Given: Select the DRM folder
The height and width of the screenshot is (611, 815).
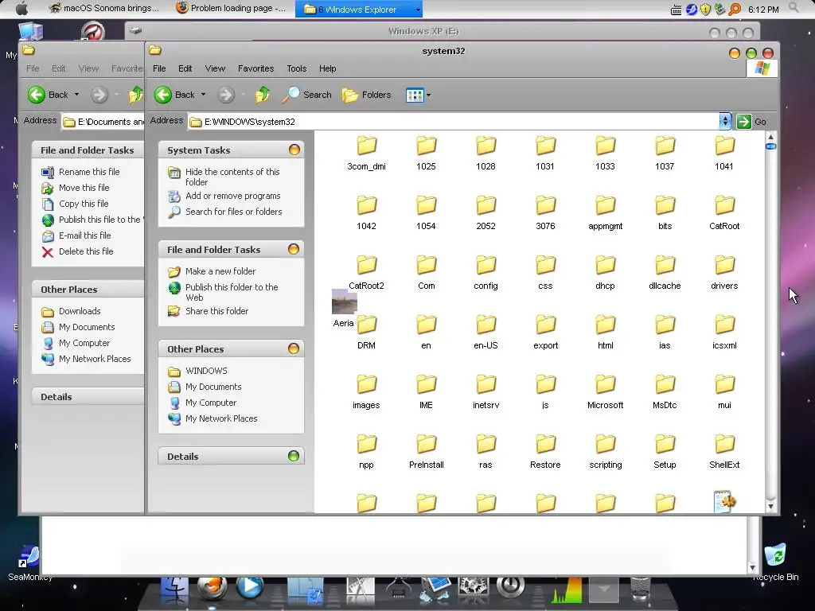Looking at the screenshot, I should [366, 332].
